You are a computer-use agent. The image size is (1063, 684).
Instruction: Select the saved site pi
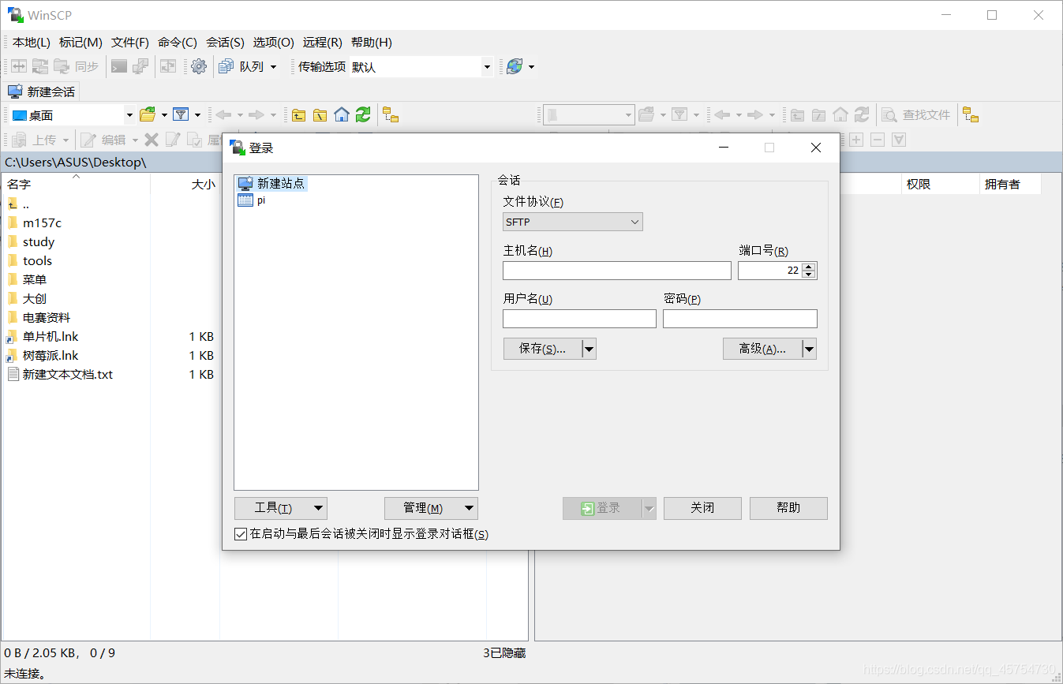click(251, 200)
